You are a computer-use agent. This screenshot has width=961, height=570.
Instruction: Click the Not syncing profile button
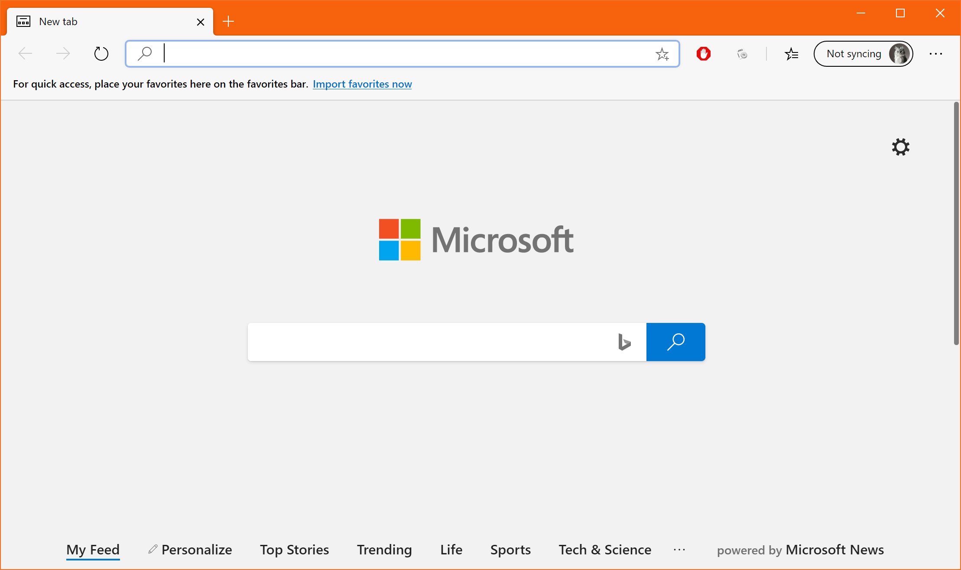863,54
